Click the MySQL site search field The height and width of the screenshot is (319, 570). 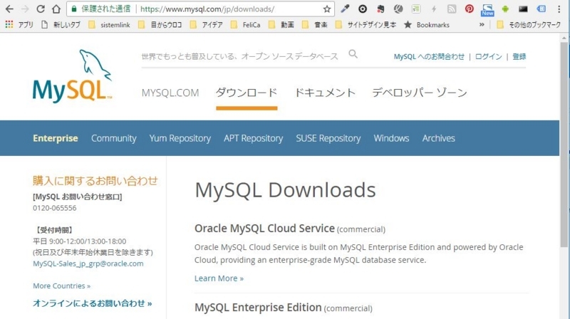[x=240, y=56]
